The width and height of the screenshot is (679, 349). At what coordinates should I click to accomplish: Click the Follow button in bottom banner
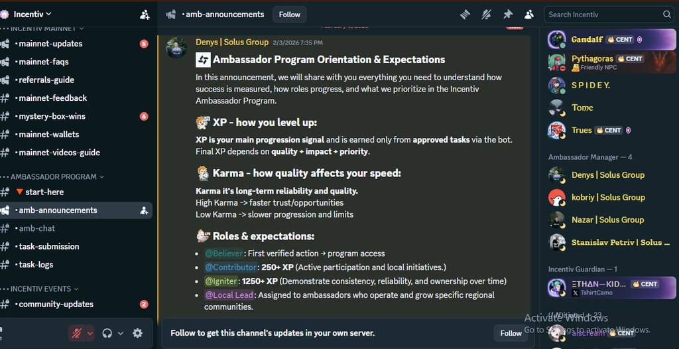pyautogui.click(x=511, y=333)
